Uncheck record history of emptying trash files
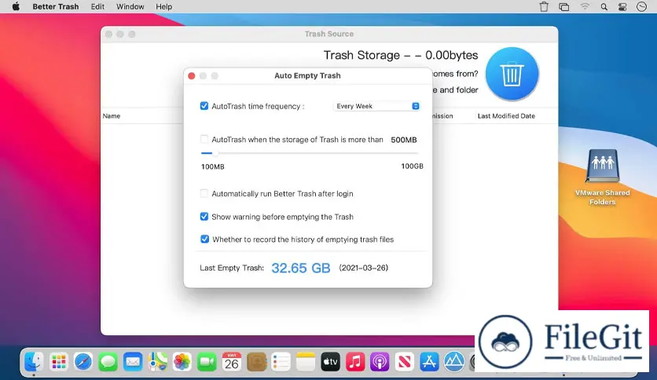 click(x=204, y=239)
